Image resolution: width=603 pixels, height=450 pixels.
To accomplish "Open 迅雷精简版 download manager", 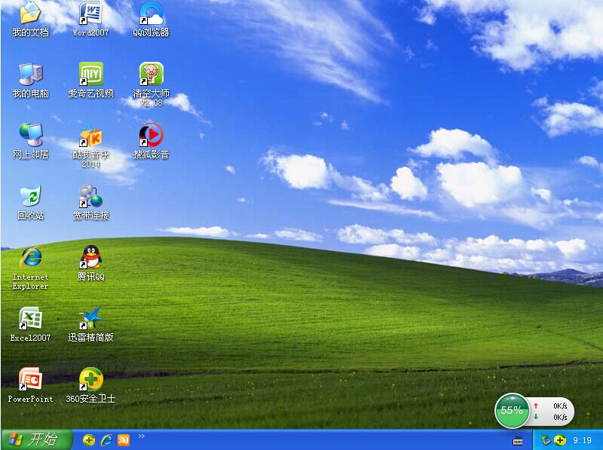I will click(90, 318).
